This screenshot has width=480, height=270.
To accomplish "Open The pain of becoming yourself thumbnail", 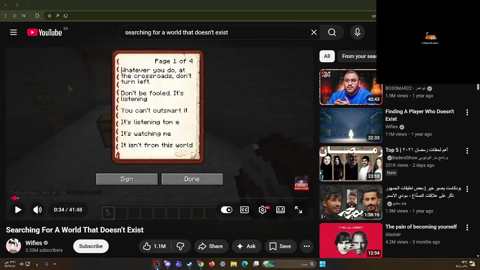I will [x=351, y=241].
